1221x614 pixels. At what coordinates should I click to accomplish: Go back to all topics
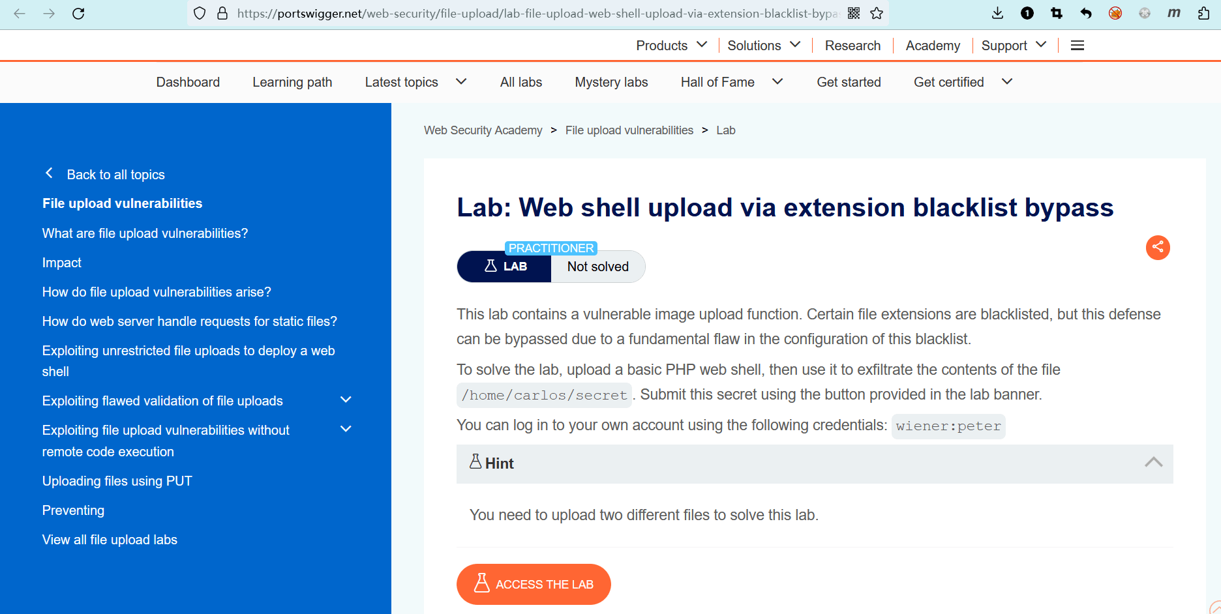click(115, 174)
